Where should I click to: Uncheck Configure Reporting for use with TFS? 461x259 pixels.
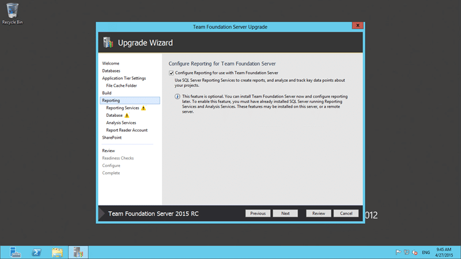click(171, 73)
